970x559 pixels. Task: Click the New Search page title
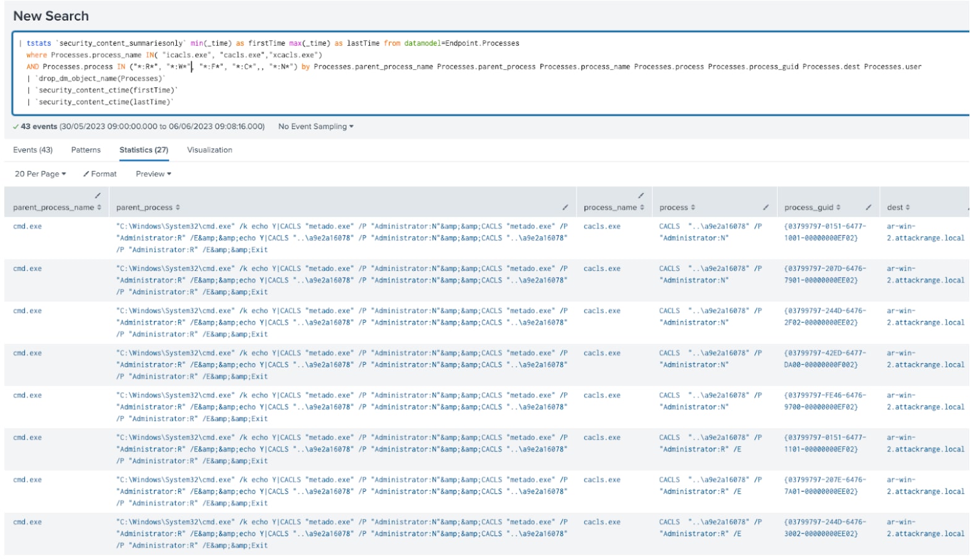[51, 16]
